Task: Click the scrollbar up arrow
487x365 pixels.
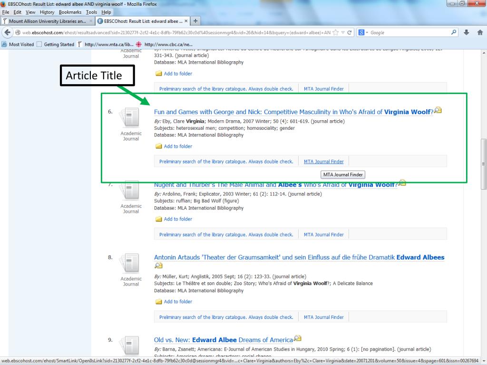Action: point(484,53)
